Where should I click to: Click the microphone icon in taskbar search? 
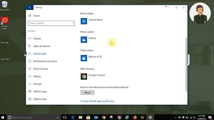click(x=58, y=117)
